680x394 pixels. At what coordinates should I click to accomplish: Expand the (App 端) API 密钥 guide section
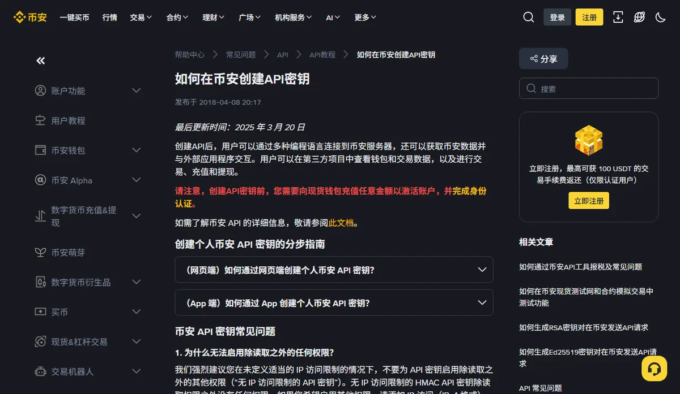pos(334,303)
